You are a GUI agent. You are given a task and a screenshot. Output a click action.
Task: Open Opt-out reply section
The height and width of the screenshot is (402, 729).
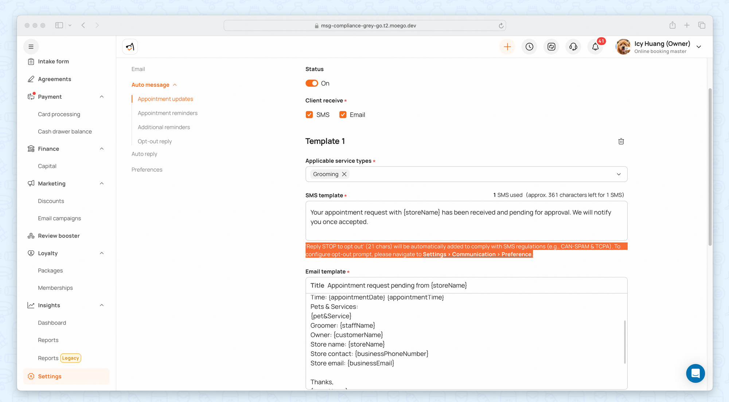(155, 141)
